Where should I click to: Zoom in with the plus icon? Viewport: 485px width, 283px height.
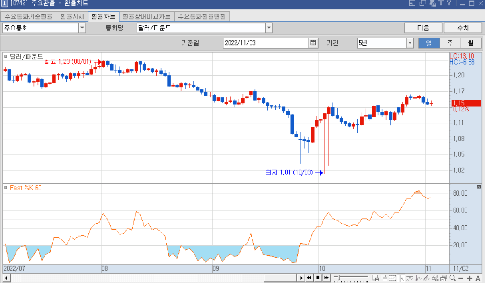(x=469, y=278)
